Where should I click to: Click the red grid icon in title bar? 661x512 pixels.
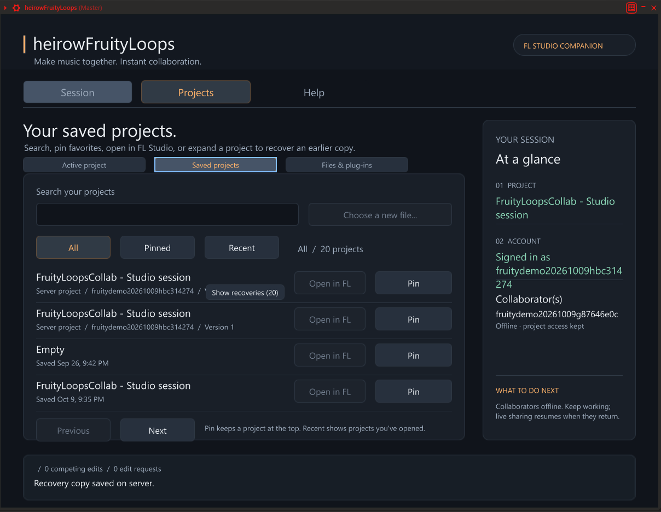pos(631,8)
